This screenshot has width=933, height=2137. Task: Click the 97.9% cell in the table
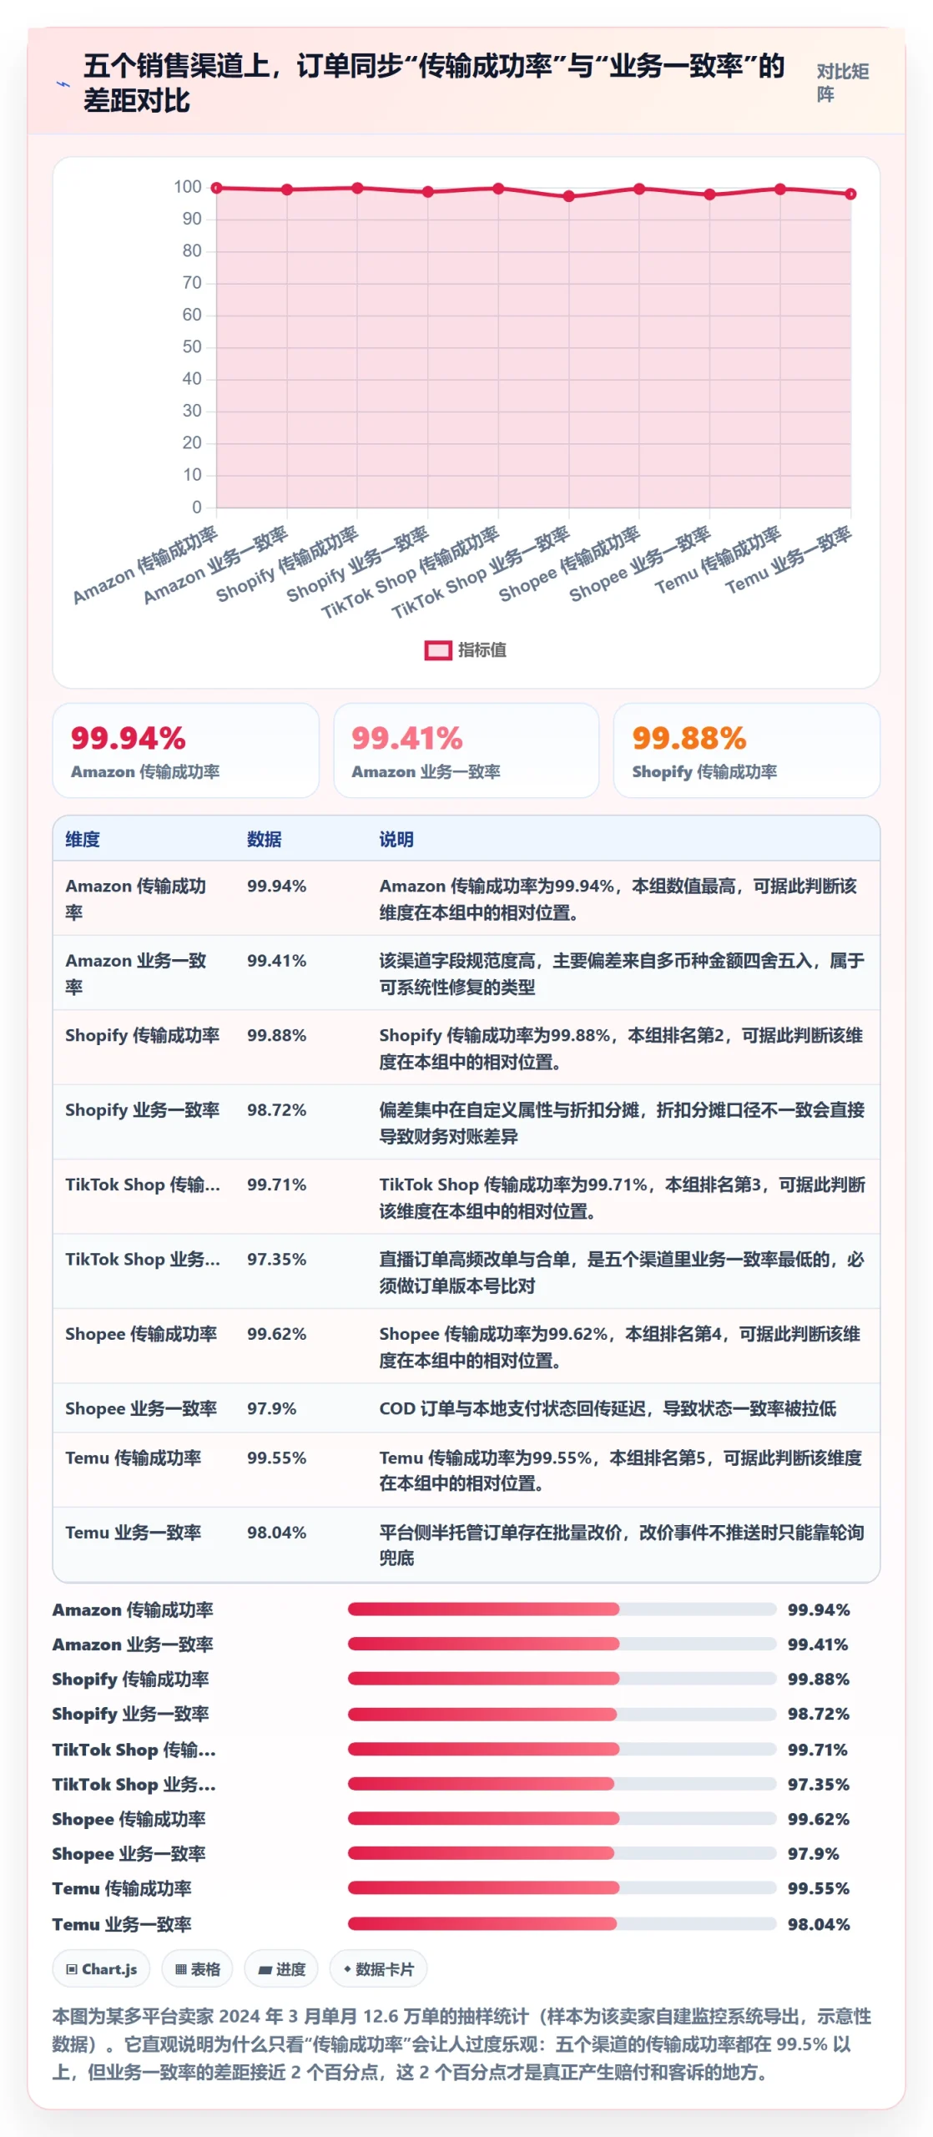coord(271,1408)
